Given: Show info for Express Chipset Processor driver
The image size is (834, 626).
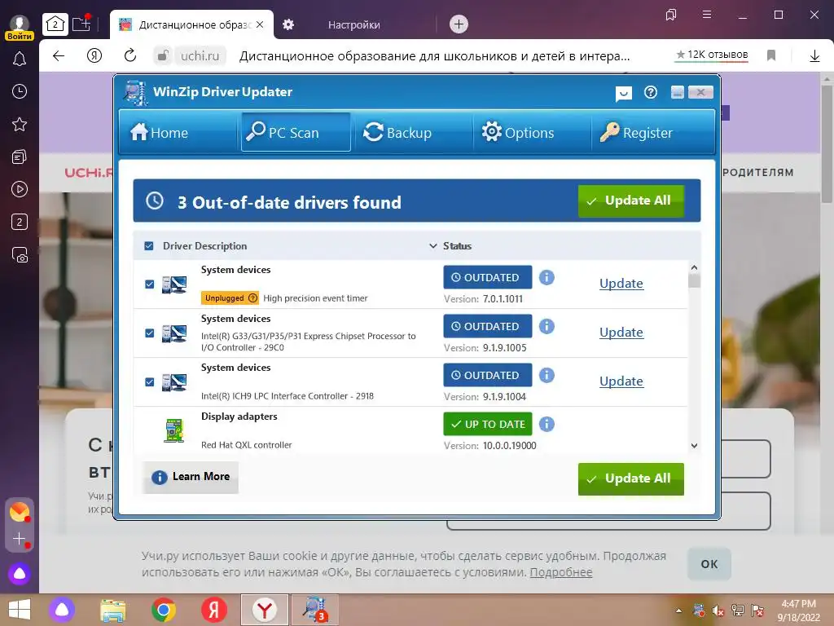Looking at the screenshot, I should [x=546, y=326].
